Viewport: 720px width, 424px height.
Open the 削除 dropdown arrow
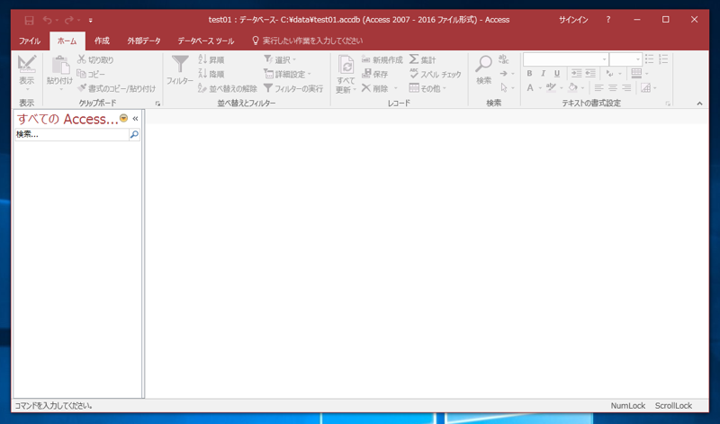coord(396,88)
